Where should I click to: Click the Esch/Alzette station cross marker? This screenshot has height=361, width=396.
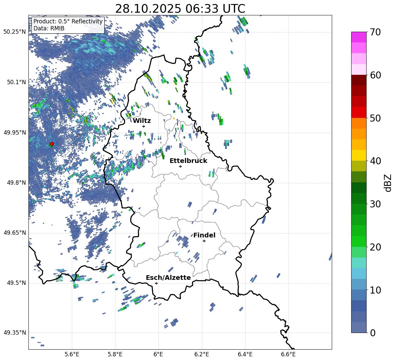pyautogui.click(x=156, y=283)
